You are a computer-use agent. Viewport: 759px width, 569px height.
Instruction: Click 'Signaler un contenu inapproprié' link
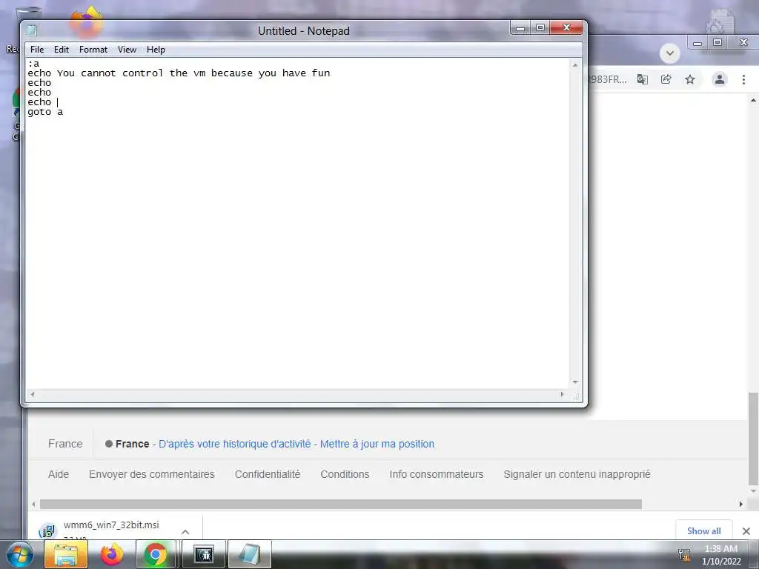pyautogui.click(x=577, y=474)
